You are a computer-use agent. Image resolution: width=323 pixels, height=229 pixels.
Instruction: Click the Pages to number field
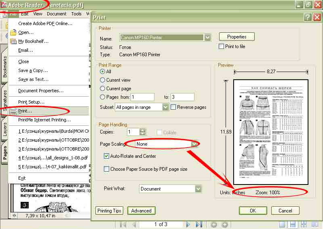182,97
